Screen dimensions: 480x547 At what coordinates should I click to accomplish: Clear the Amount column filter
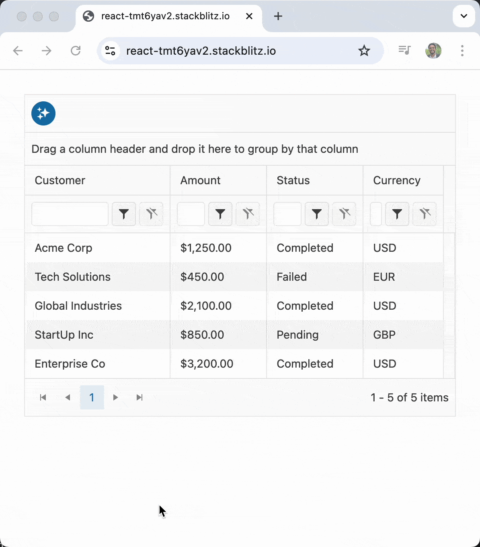[x=248, y=214]
